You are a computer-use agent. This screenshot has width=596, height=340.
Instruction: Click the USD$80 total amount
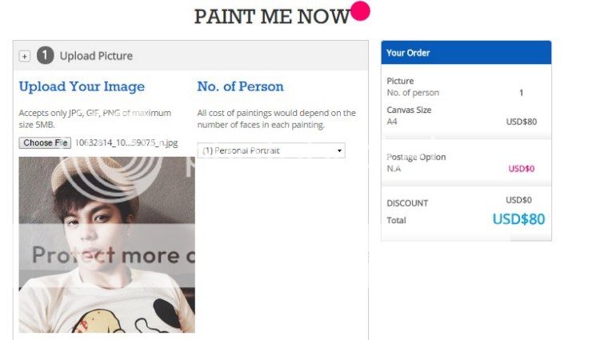coord(518,219)
